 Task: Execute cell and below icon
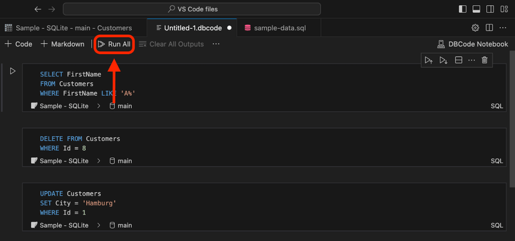443,60
